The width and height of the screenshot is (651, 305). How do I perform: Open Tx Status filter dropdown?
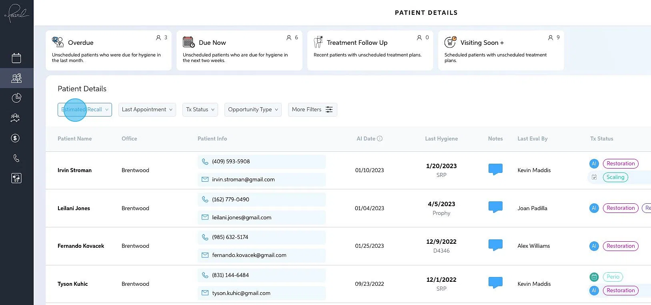point(200,110)
